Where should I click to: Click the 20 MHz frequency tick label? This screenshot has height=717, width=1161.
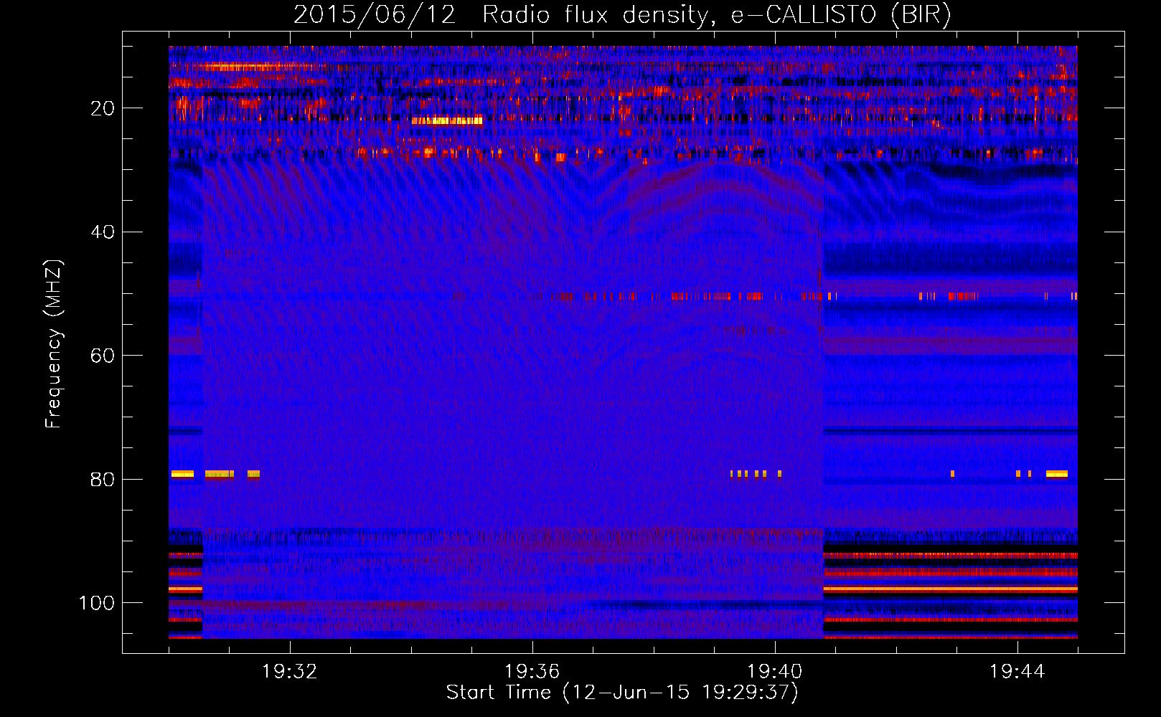coord(103,108)
